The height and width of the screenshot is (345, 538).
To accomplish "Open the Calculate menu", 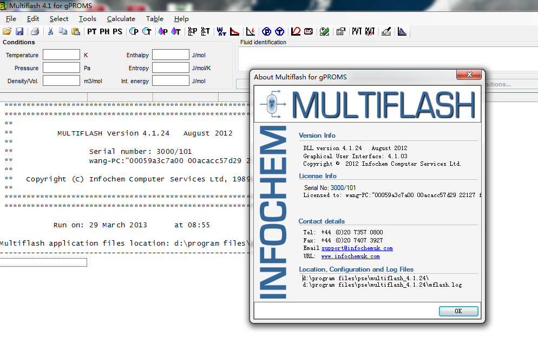I will tap(121, 19).
